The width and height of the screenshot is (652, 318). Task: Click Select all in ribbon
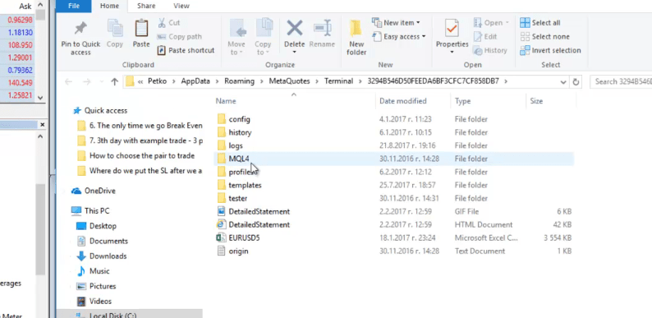tap(540, 23)
